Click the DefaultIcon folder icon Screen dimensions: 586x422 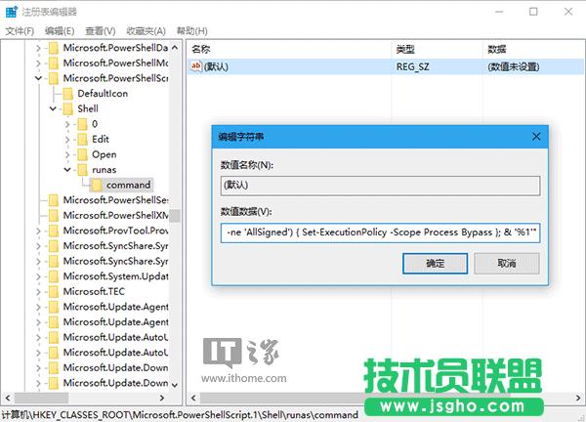tap(67, 94)
